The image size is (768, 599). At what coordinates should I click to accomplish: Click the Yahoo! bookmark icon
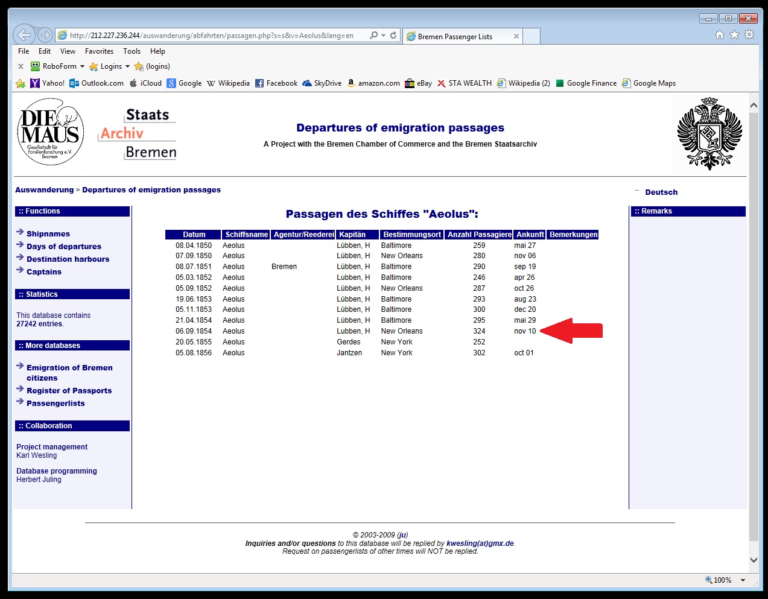point(35,83)
